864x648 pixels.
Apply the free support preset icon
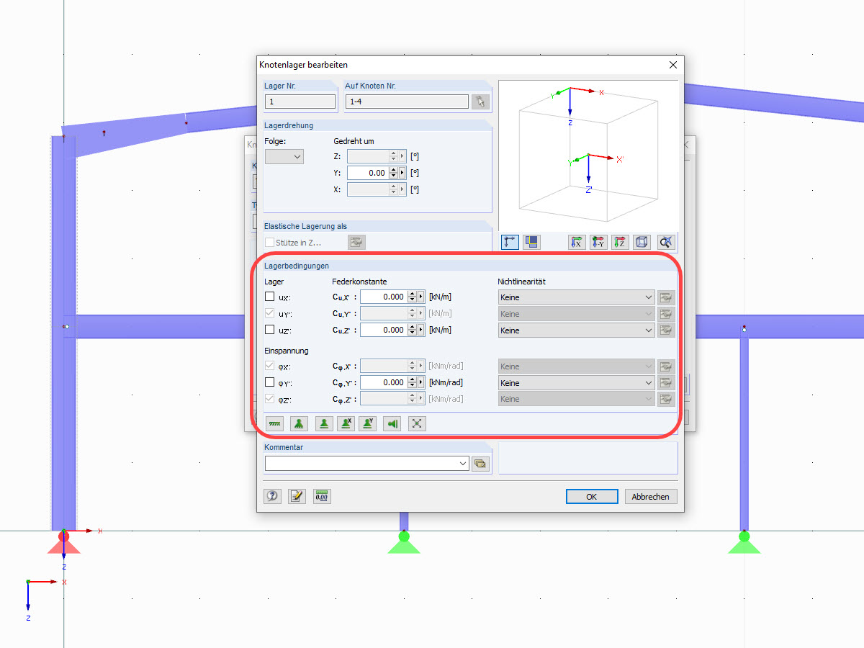(x=417, y=423)
